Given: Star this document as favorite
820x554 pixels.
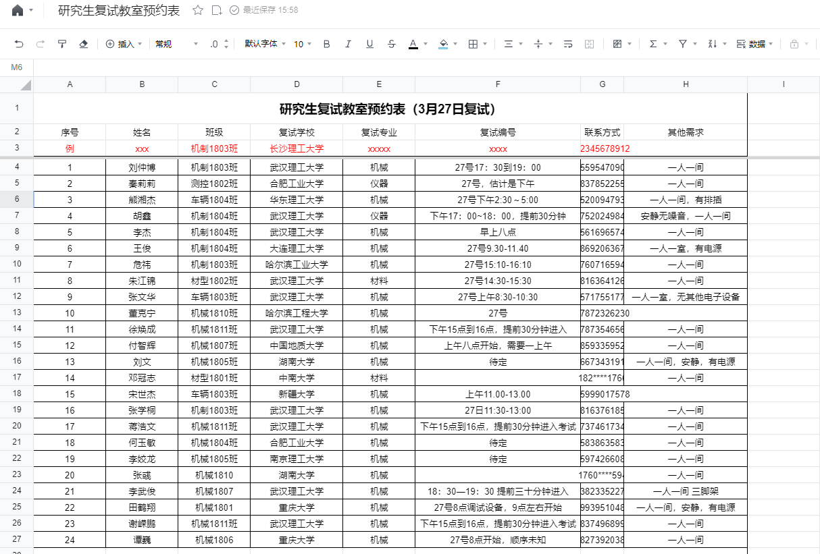Looking at the screenshot, I should pos(198,10).
